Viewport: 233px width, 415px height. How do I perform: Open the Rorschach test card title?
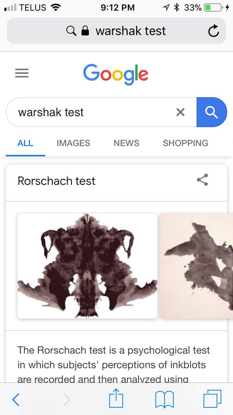(x=56, y=181)
